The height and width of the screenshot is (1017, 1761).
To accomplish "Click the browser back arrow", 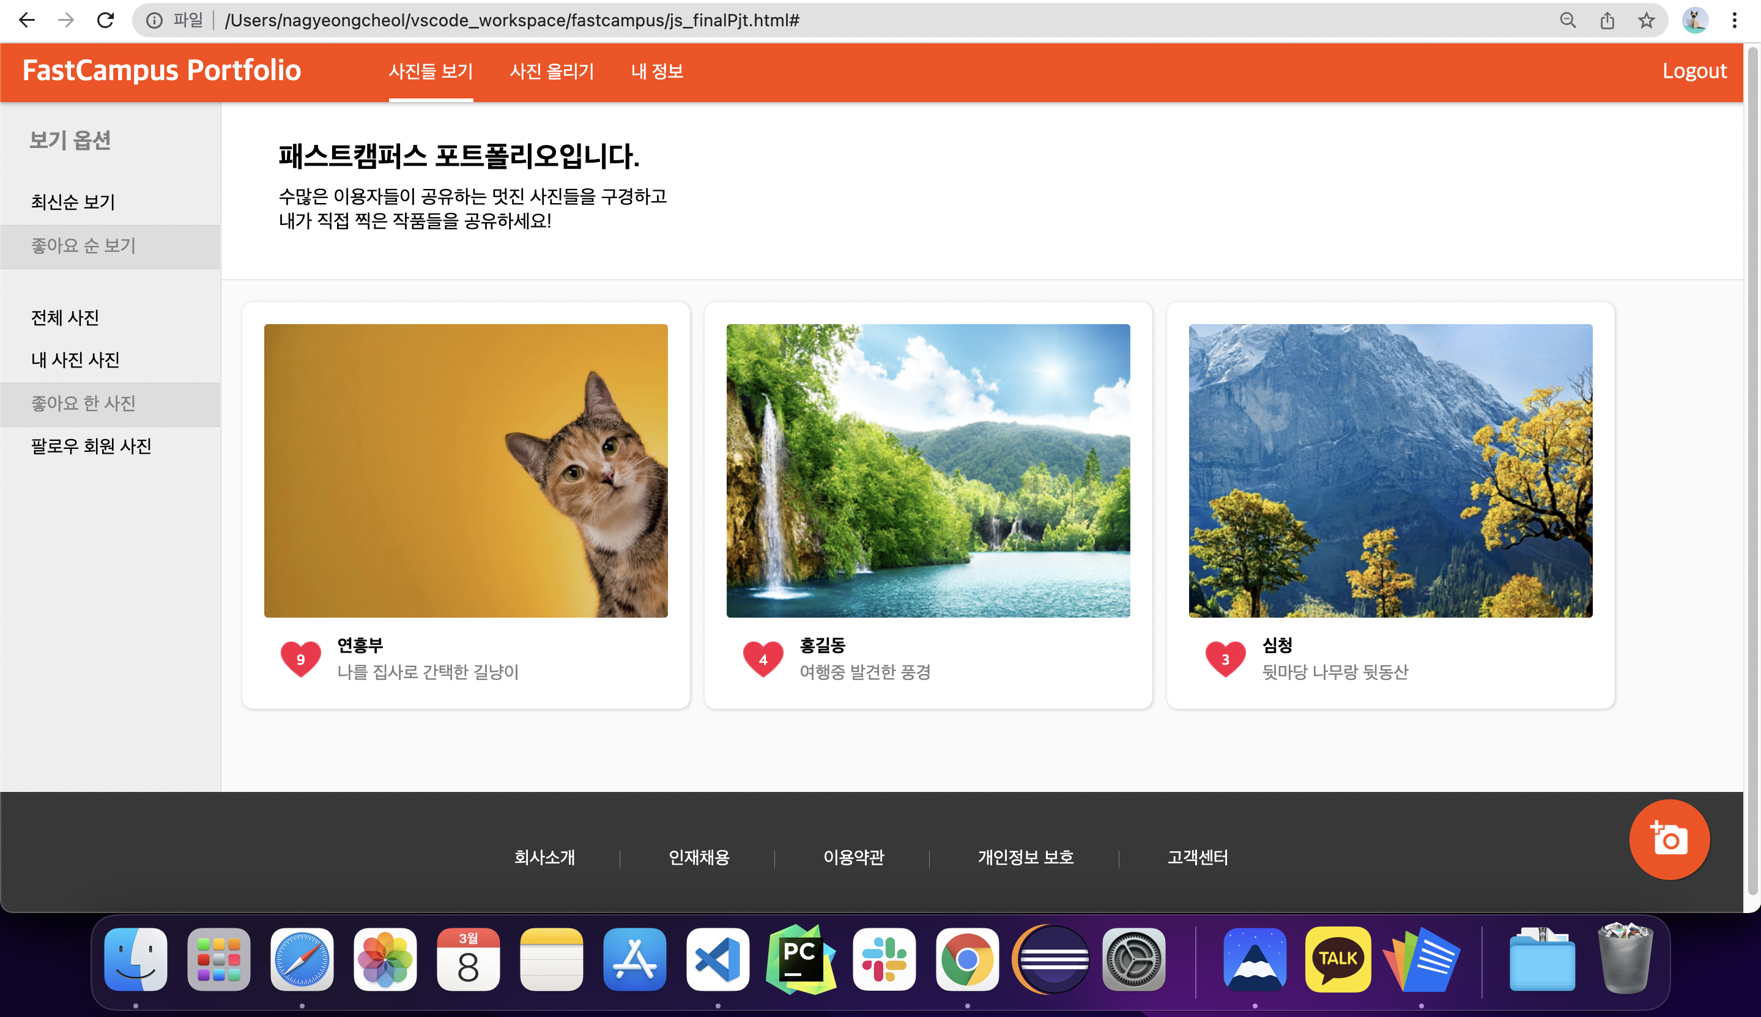I will pos(26,20).
